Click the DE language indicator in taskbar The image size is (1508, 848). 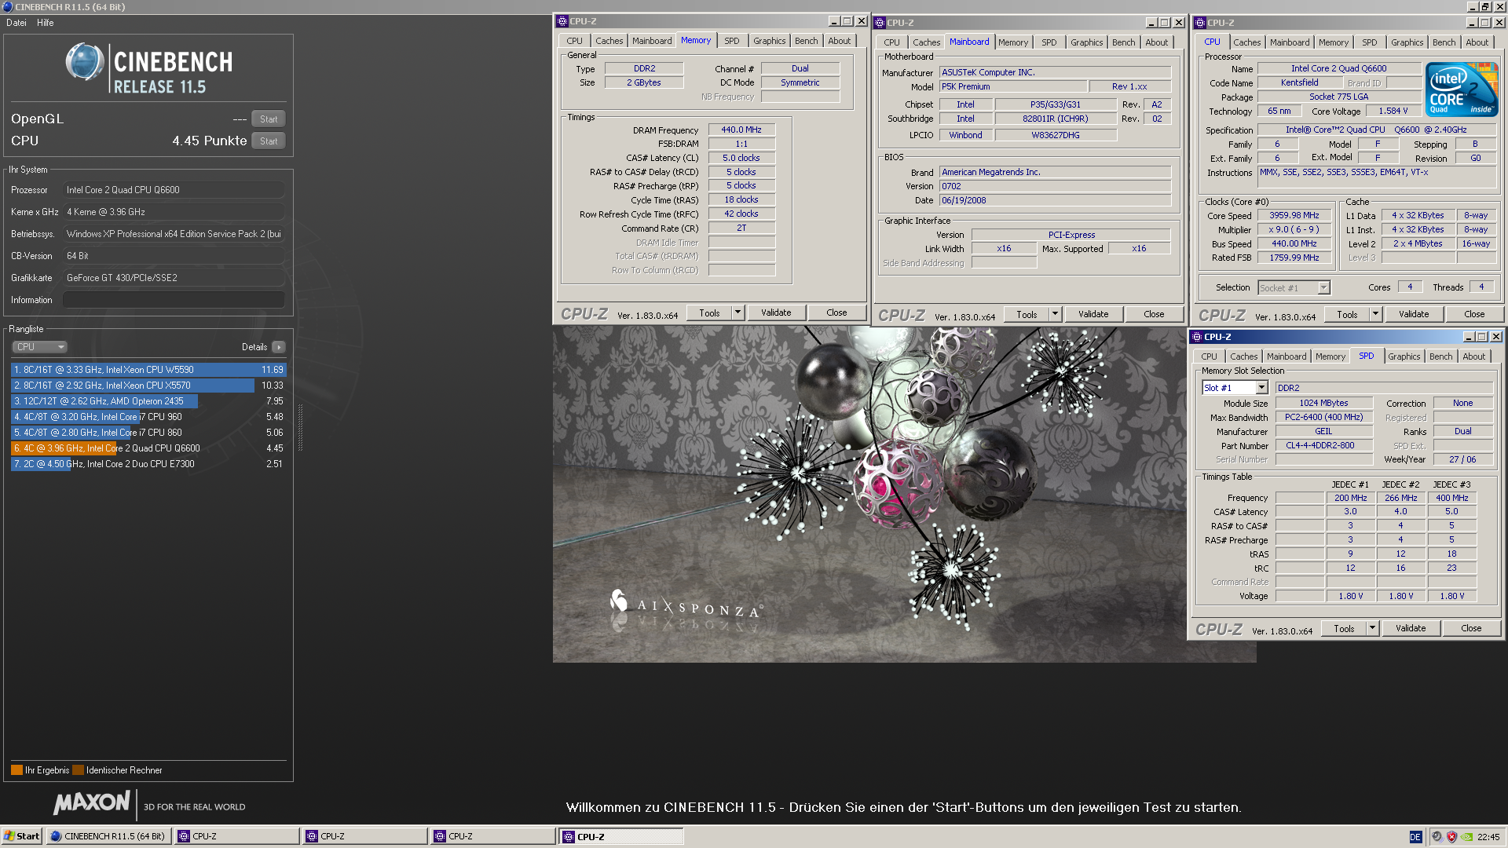pos(1415,837)
